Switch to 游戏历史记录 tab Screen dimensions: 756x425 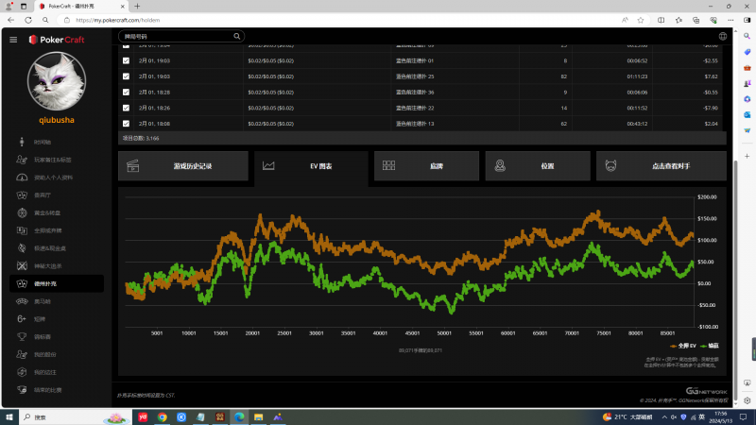tap(183, 166)
